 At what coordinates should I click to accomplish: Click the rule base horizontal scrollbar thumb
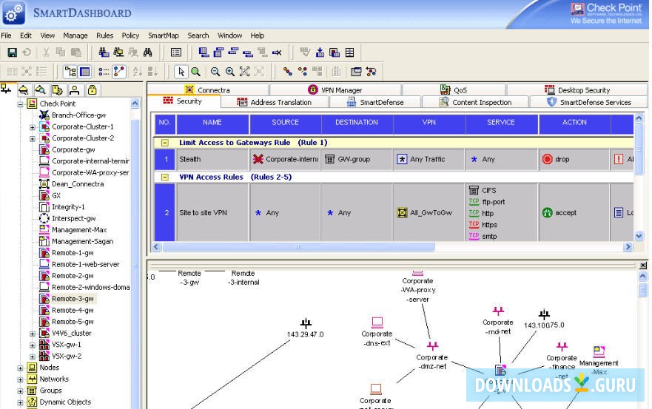[x=298, y=247]
